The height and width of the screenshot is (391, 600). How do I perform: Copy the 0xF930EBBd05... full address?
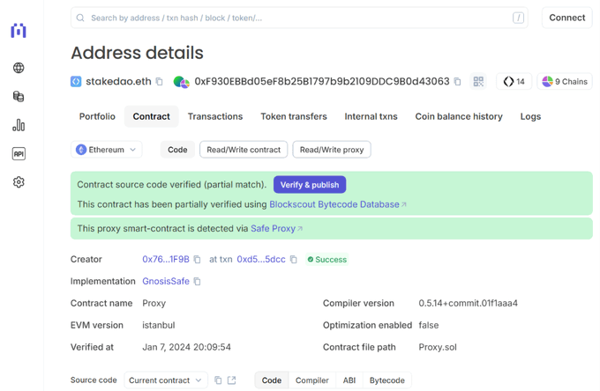(x=457, y=82)
